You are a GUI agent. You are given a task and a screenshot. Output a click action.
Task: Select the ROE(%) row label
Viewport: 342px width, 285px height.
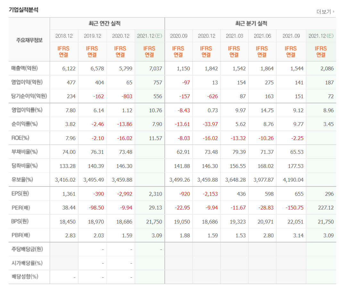20,138
